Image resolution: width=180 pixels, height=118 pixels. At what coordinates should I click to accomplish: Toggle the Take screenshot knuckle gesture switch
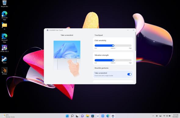tap(129, 74)
